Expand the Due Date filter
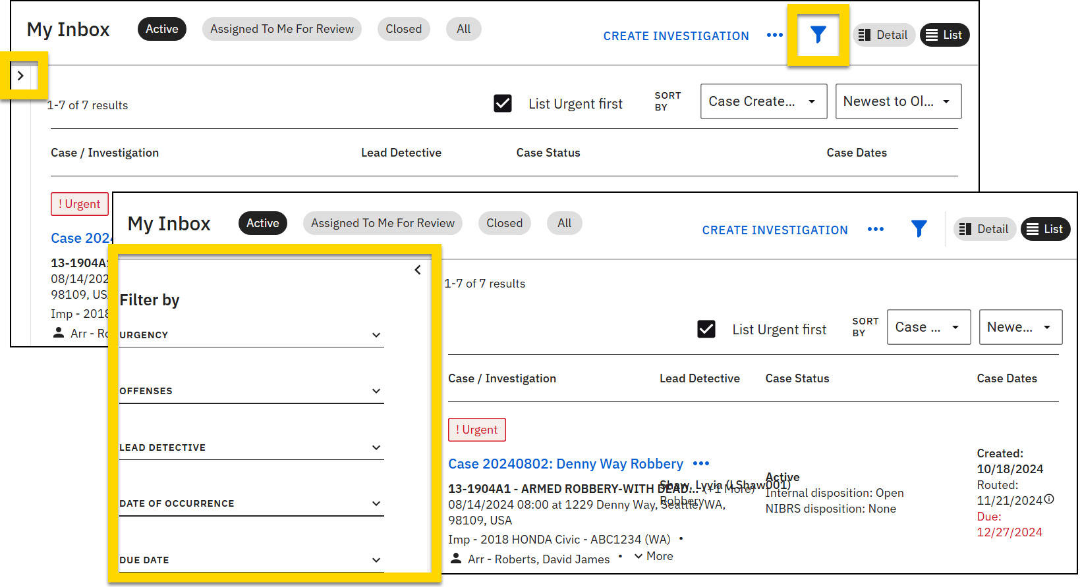Image resolution: width=1080 pixels, height=587 pixels. click(x=251, y=560)
